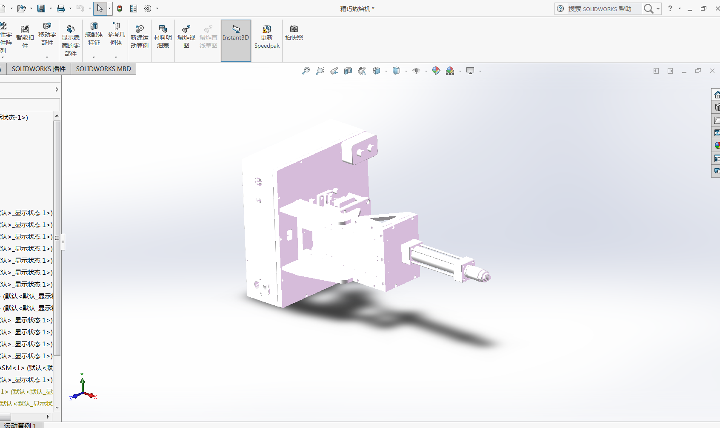Expand the Save button dropdown arrow

[51, 9]
